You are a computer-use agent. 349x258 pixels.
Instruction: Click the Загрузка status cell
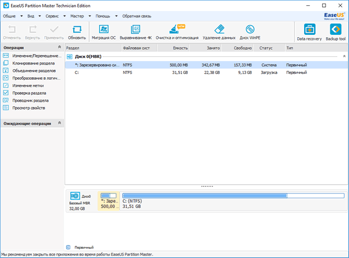coord(269,73)
